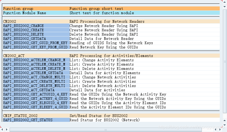Select function group CN2002_ACT
Image resolution: width=227 pixels, height=132 pixels.
pyautogui.click(x=14, y=56)
